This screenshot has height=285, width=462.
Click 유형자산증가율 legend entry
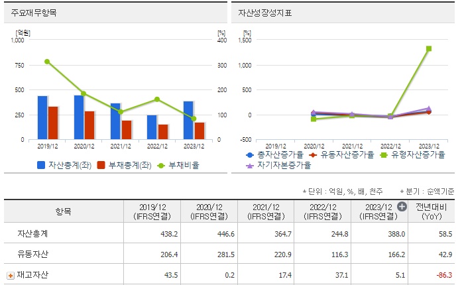pyautogui.click(x=412, y=154)
